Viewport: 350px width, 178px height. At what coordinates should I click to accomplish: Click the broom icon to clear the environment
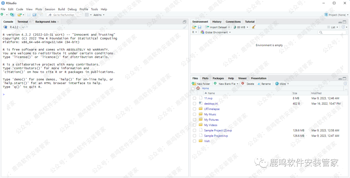[x=254, y=27]
